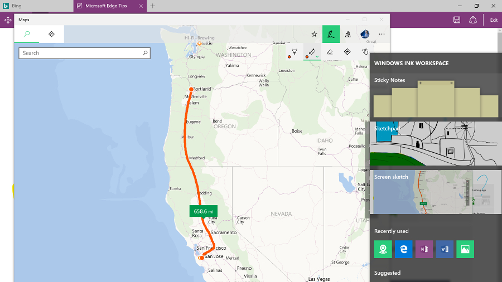Viewport: 502px width, 282px height.
Task: Click the Edge web note Save icon
Action: [457, 20]
